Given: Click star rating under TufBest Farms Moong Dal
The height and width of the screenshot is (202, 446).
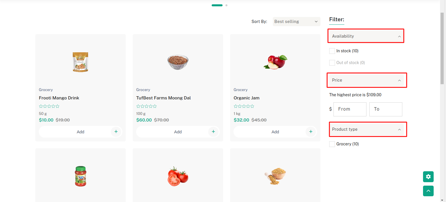Looking at the screenshot, I should pos(146,106).
